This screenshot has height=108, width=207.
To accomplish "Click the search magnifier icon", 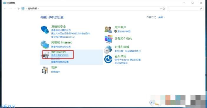I will [201, 9].
